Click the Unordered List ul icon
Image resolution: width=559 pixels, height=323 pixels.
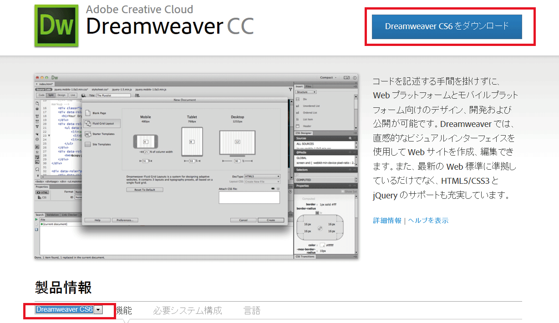298,106
